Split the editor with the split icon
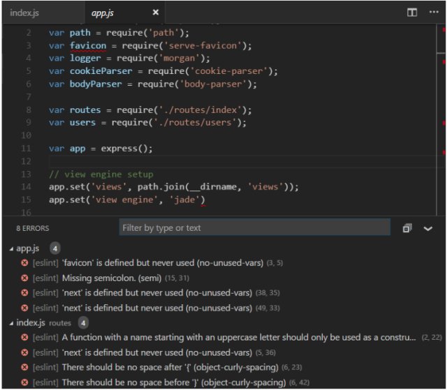The height and width of the screenshot is (390, 447). 412,13
